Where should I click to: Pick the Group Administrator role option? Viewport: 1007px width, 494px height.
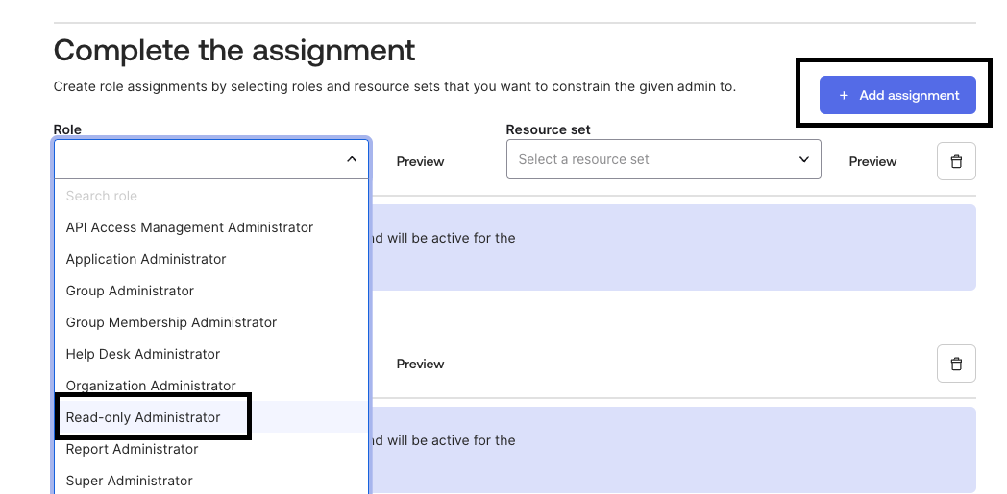tap(130, 291)
